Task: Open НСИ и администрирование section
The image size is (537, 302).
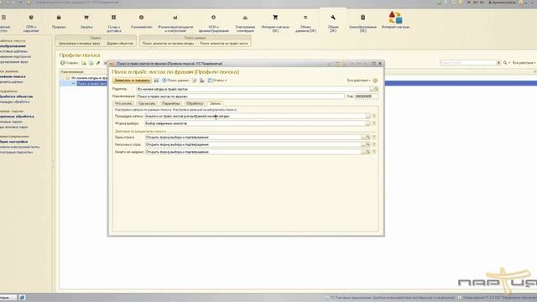Action: click(213, 23)
